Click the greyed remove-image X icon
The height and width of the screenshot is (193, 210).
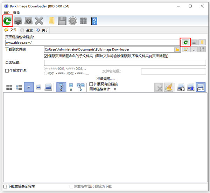click(159, 87)
